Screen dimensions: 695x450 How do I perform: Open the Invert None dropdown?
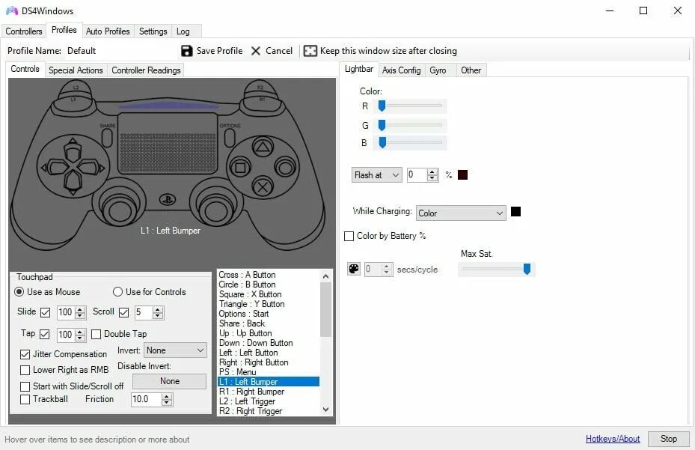[x=176, y=350]
